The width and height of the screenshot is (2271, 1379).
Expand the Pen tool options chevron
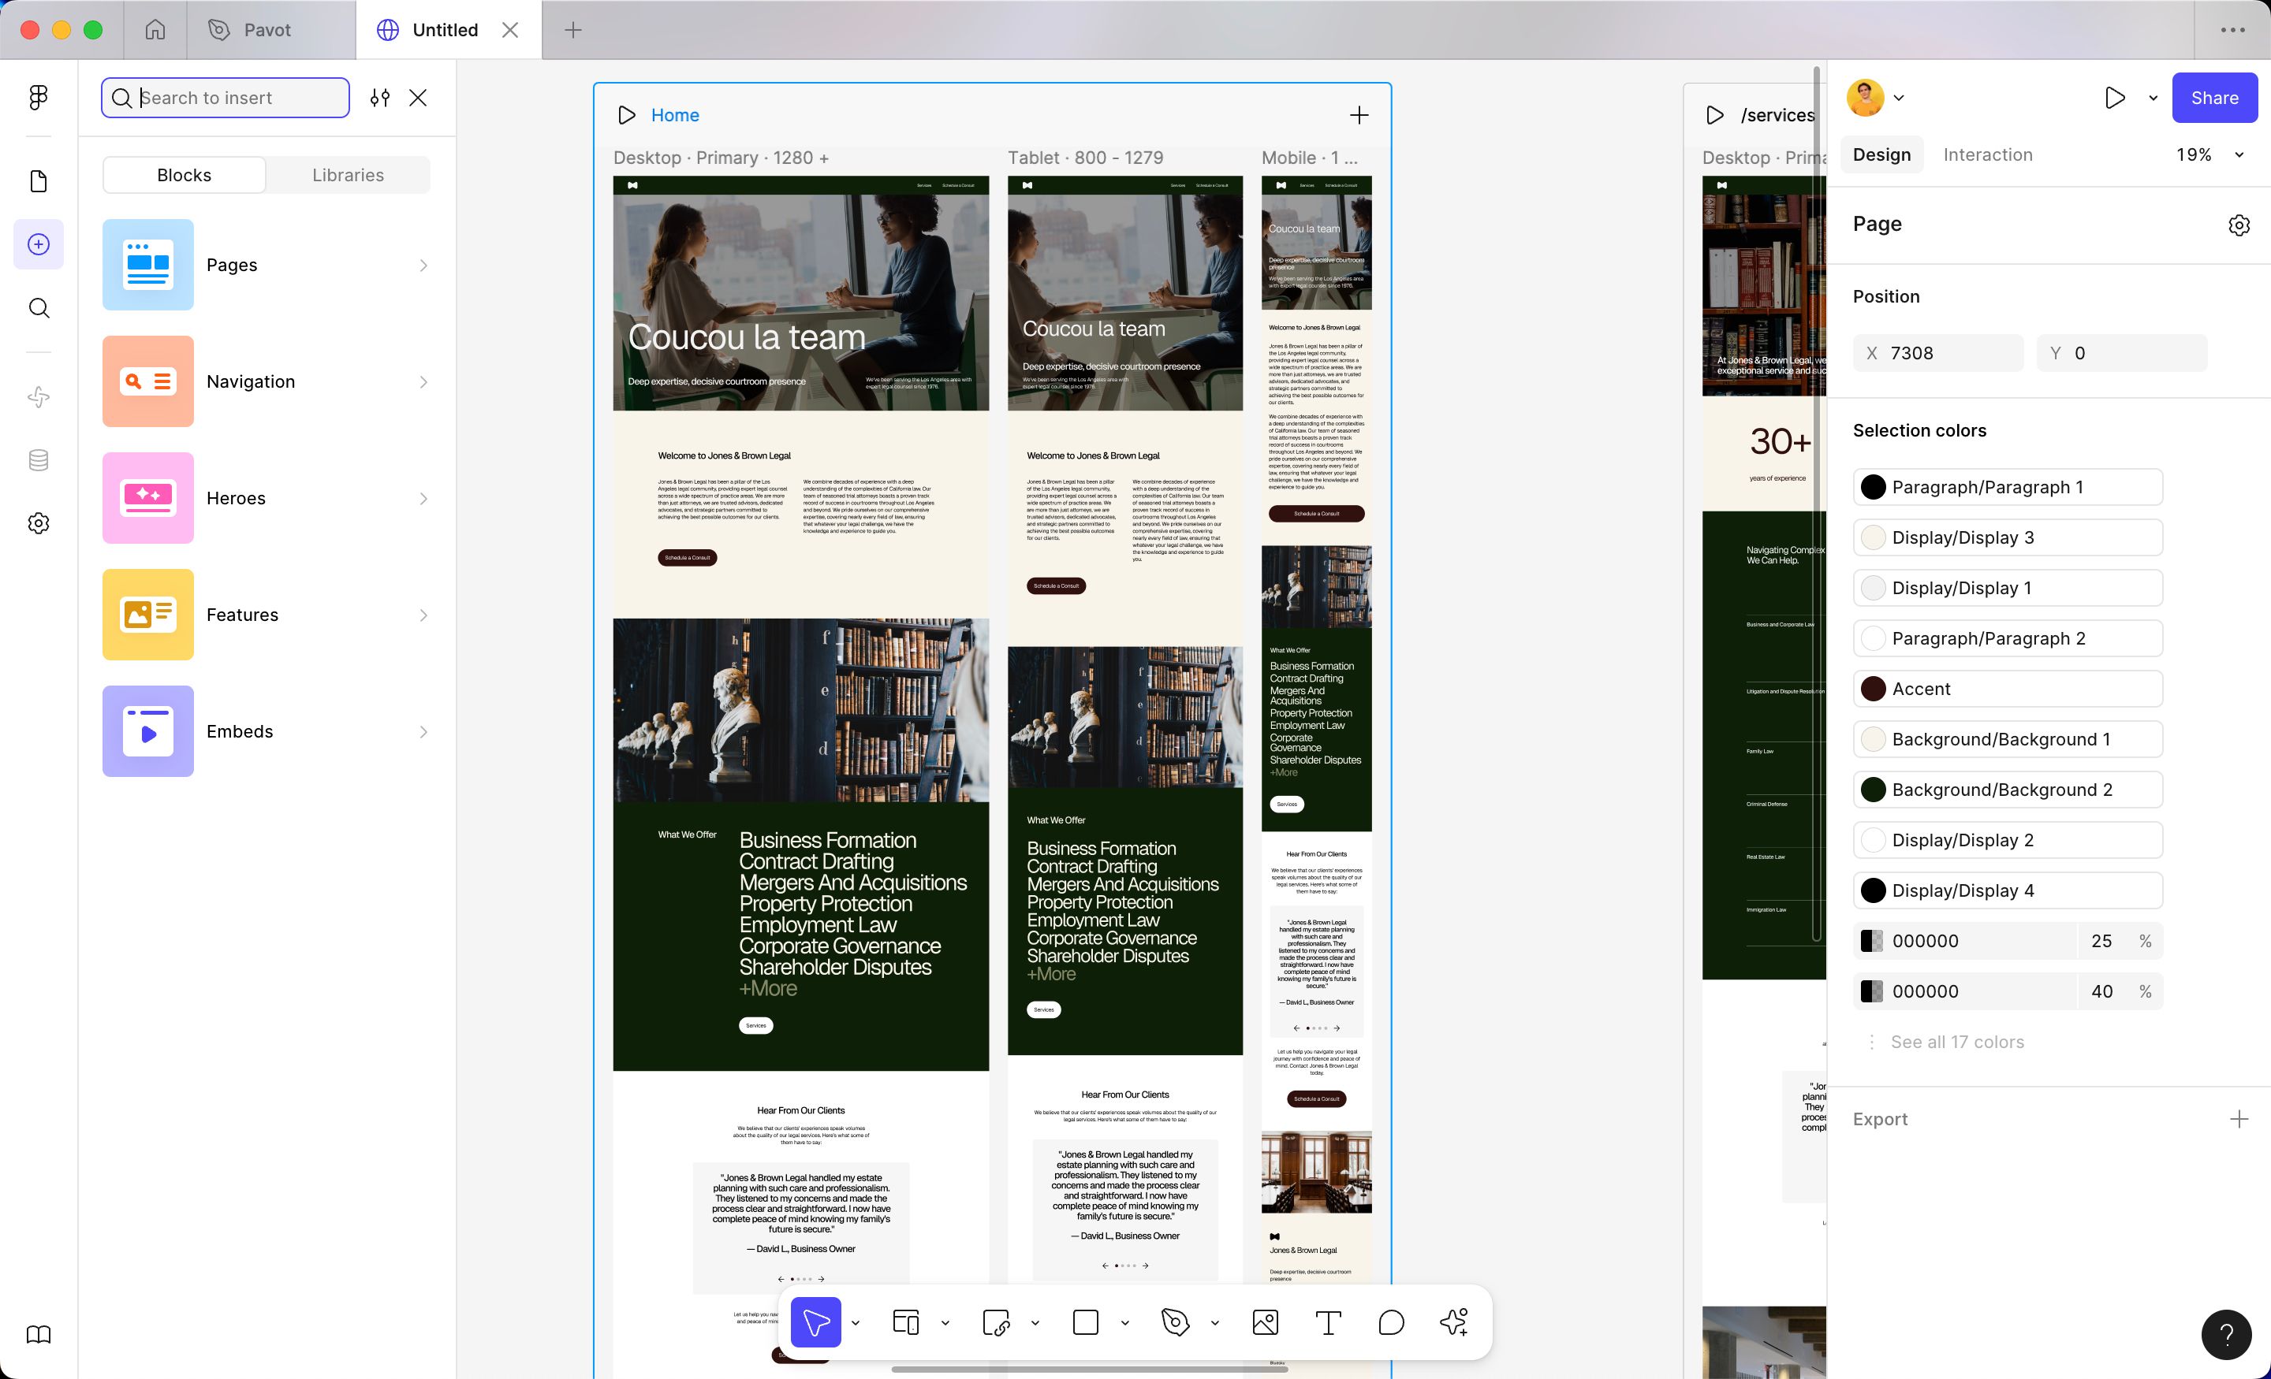click(1215, 1323)
